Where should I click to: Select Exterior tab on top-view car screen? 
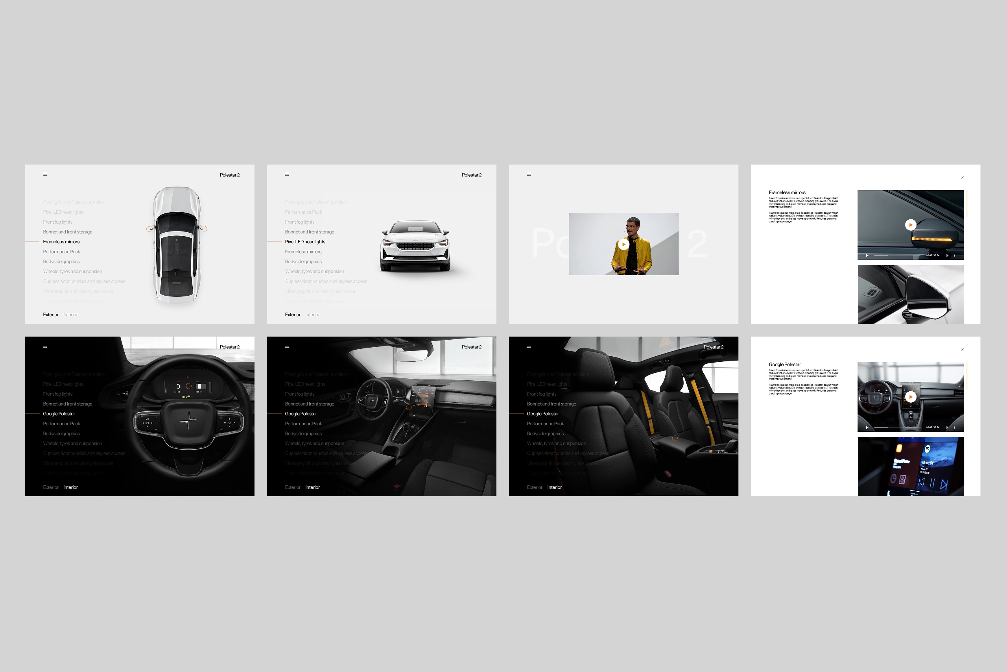tap(50, 315)
